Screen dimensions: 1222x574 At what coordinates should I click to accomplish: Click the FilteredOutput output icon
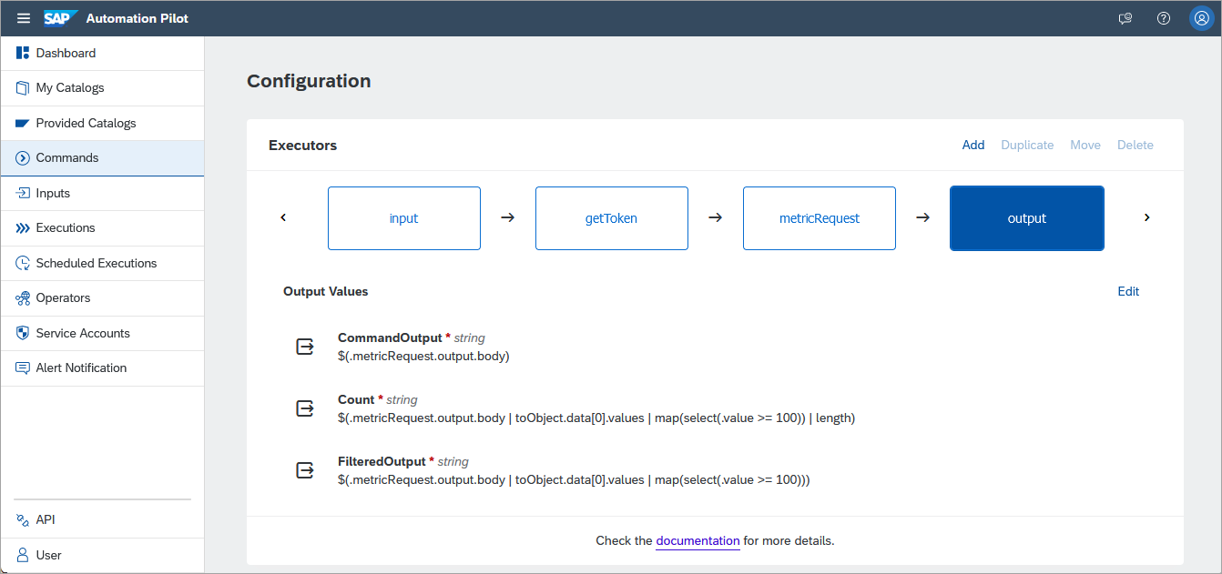tap(305, 470)
